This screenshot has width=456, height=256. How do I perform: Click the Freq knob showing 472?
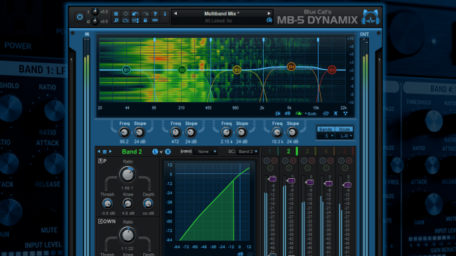tap(175, 133)
